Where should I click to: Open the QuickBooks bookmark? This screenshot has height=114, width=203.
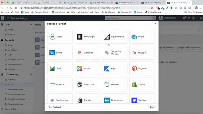(58, 12)
